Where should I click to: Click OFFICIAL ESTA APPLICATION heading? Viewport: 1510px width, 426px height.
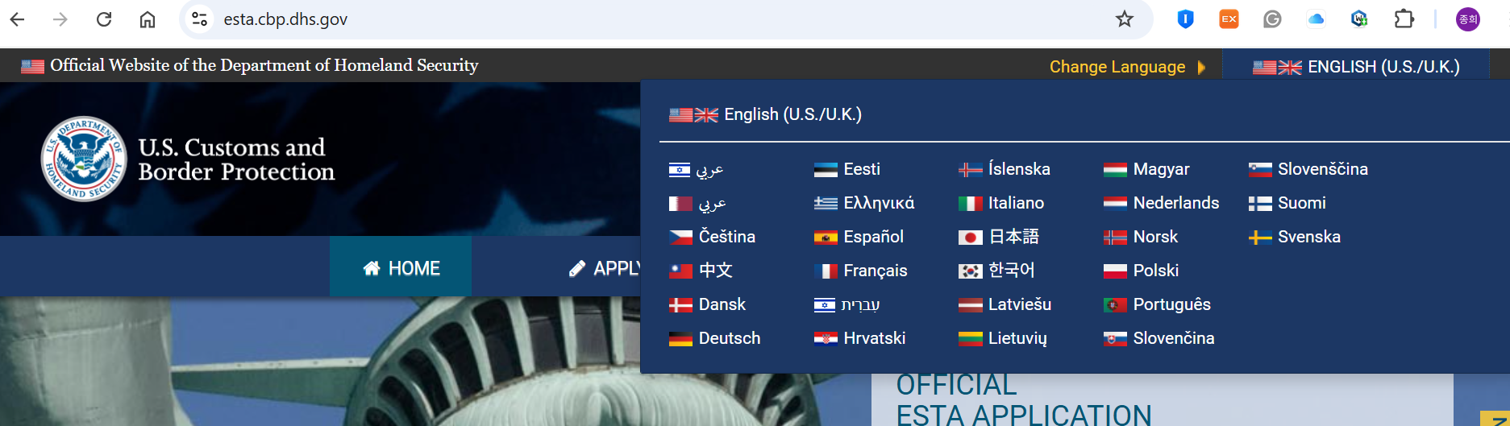click(x=1024, y=400)
